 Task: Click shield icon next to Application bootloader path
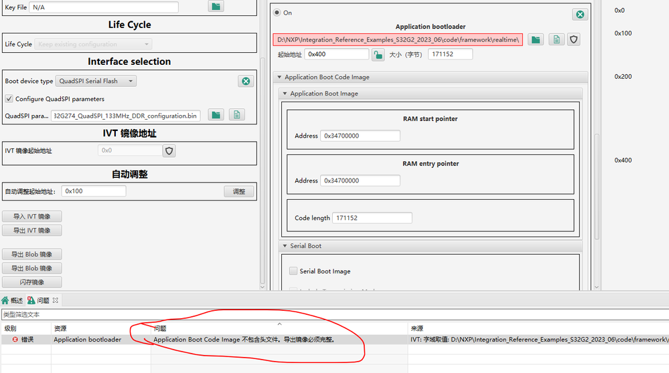(x=574, y=39)
